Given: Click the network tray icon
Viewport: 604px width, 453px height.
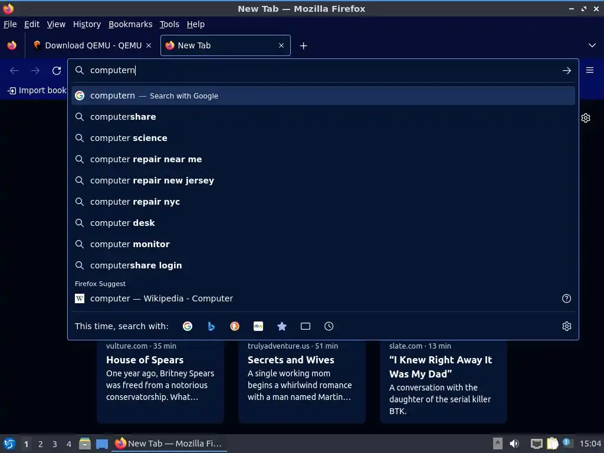Looking at the screenshot, I should point(536,444).
